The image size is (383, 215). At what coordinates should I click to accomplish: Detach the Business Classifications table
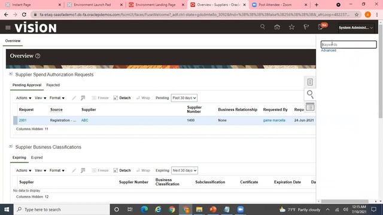[x=122, y=170]
